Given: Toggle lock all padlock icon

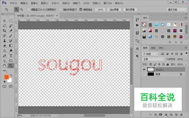Looking at the screenshot, I should [168, 64].
